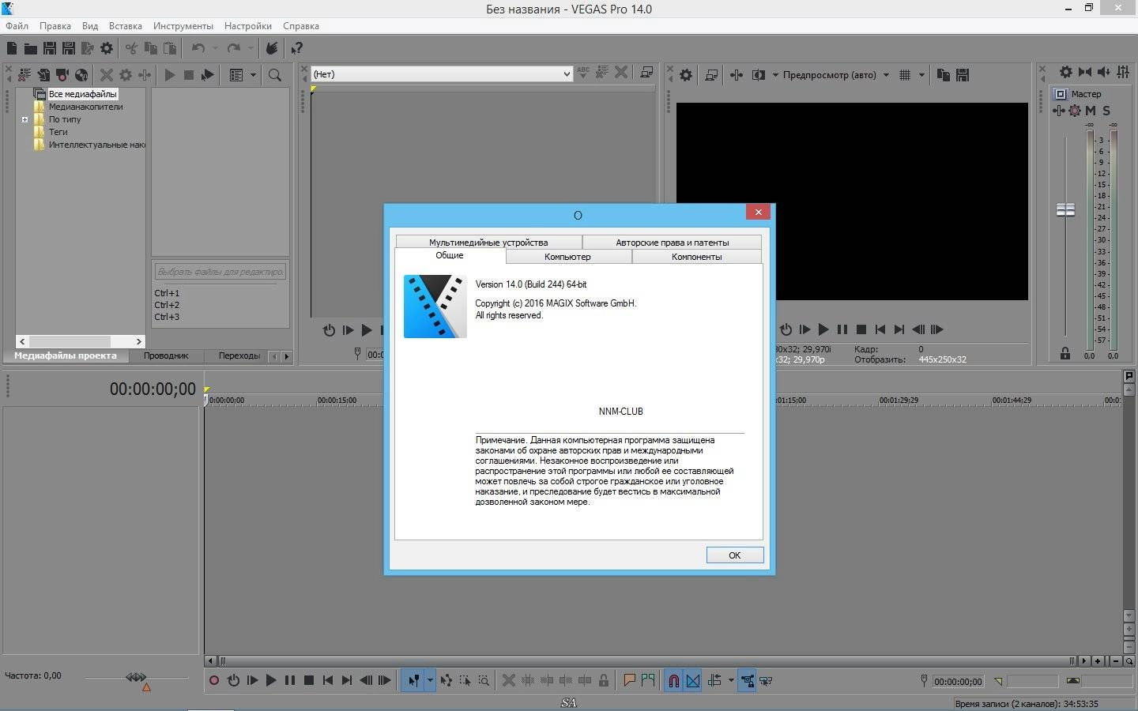
Task: Click the Частота rate slider handle
Action: pos(136,677)
